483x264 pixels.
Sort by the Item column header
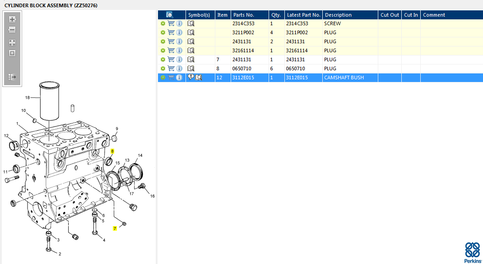pos(223,15)
